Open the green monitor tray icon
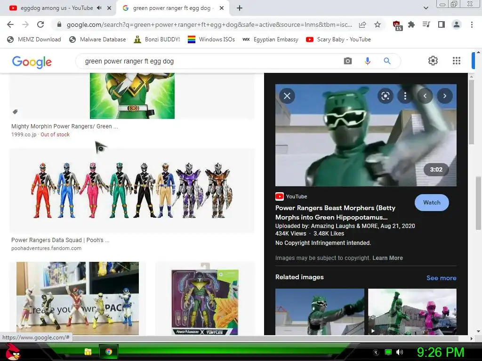Screen dimensions: 482x361 coord(388,352)
